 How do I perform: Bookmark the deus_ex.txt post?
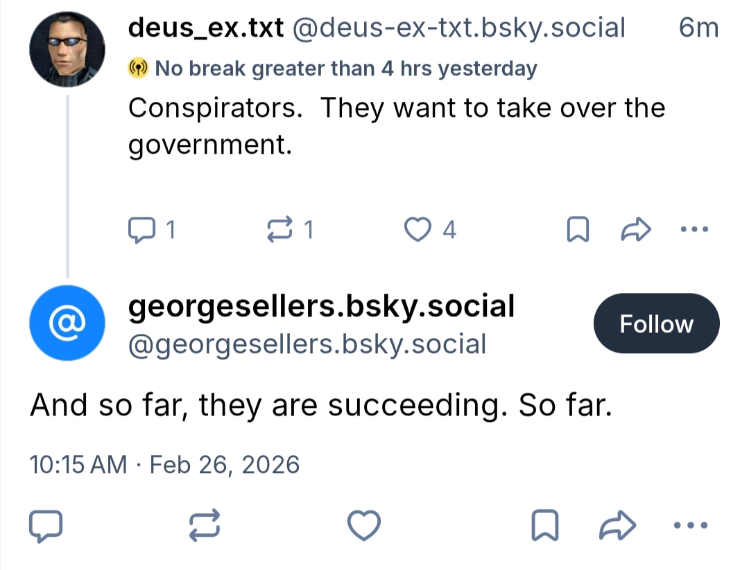coord(577,230)
